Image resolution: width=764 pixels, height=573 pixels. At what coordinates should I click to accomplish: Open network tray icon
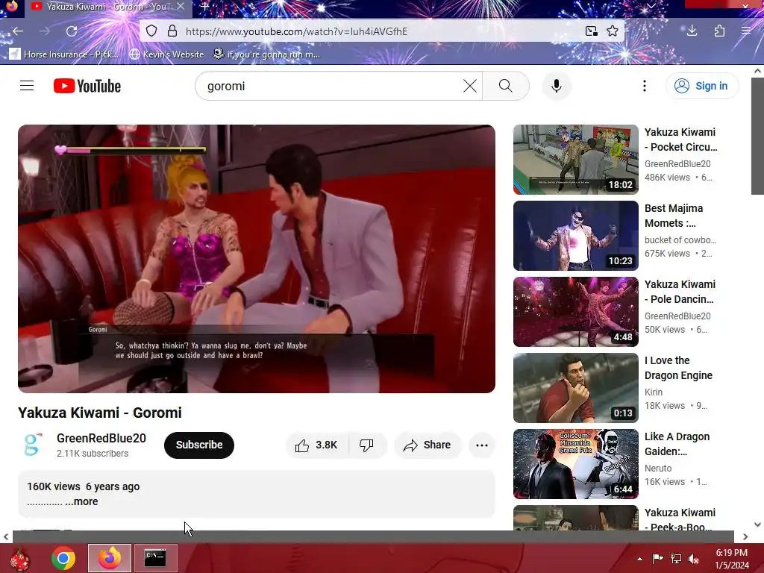click(x=676, y=559)
